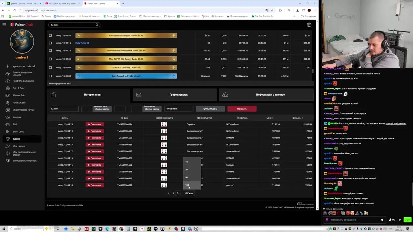
Task: Select 10 rows in the dropdown list
Action: point(192,162)
